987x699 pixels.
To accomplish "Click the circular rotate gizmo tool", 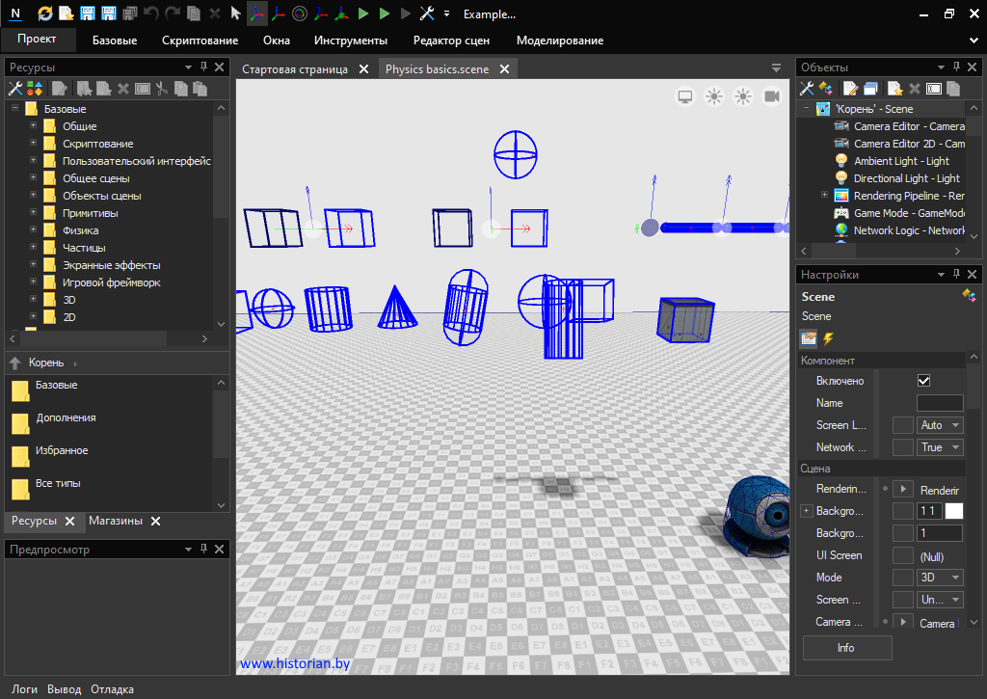I will [299, 13].
